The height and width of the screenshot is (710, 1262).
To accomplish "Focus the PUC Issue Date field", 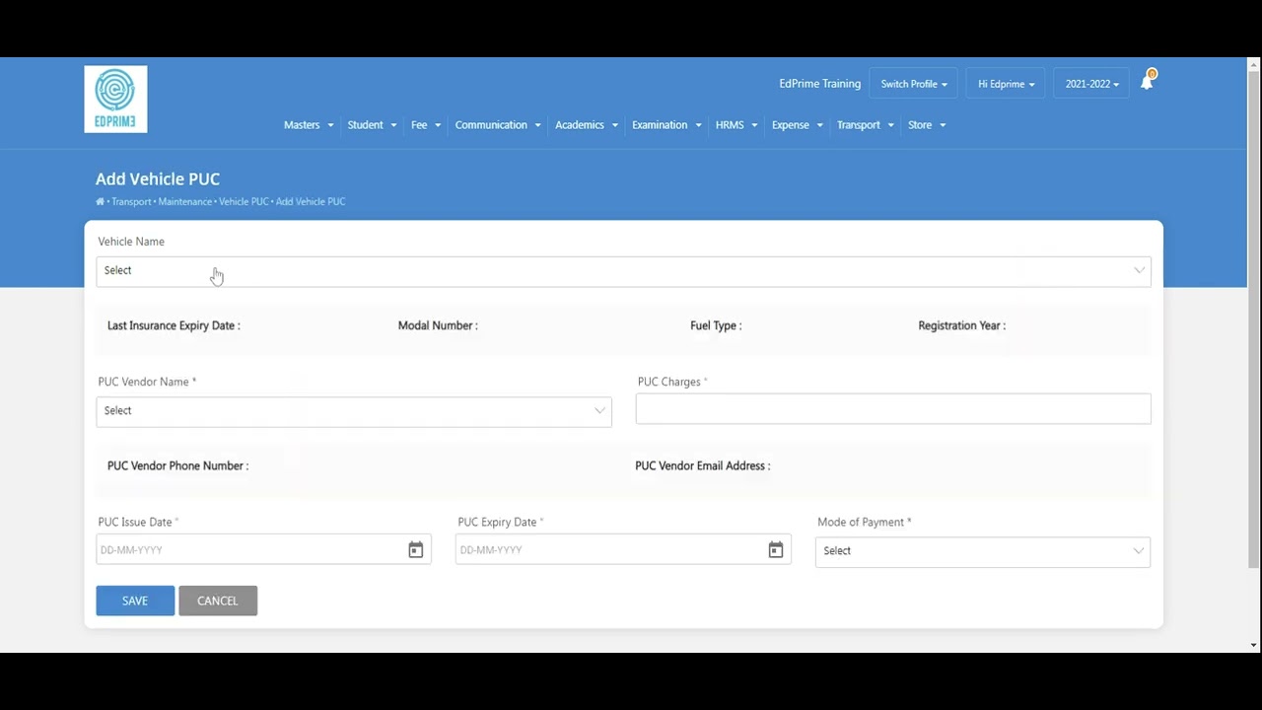I will pyautogui.click(x=263, y=549).
